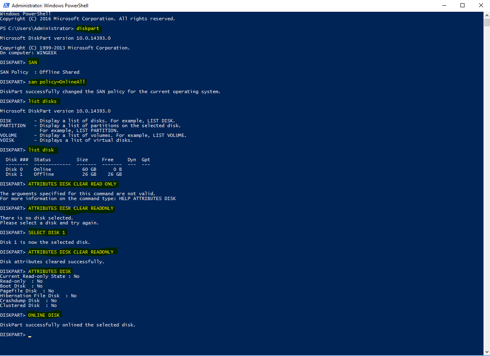Click the vertical scrollbar thumb
Image resolution: width=490 pixels, height=356 pixels.
[487, 22]
